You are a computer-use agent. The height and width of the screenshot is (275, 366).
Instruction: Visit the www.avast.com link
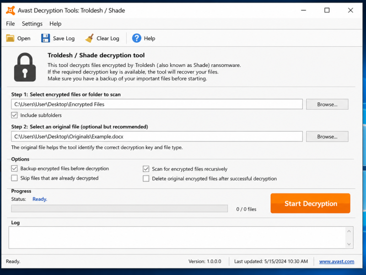337,261
